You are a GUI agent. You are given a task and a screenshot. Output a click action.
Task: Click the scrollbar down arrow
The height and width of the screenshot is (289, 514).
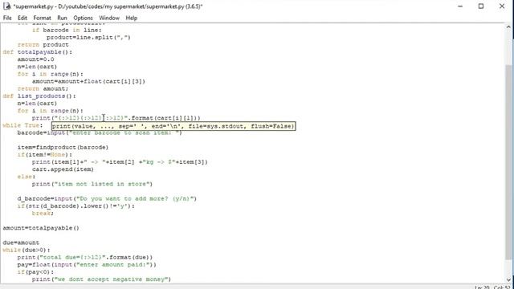coord(508,279)
